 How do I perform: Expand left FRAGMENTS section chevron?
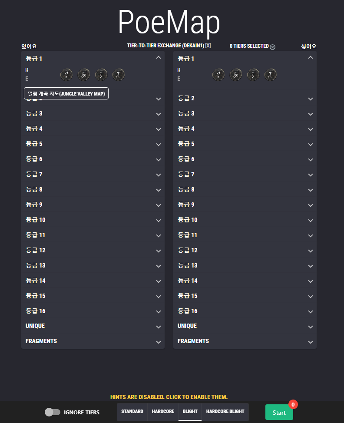point(159,342)
